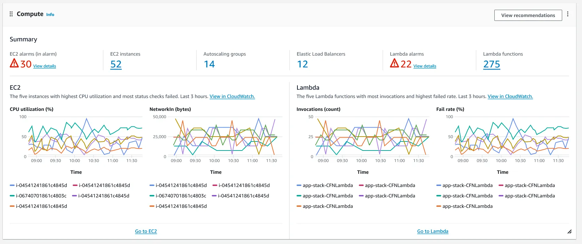This screenshot has height=244, width=582.
Task: Click the View recommendations button
Action: point(528,15)
